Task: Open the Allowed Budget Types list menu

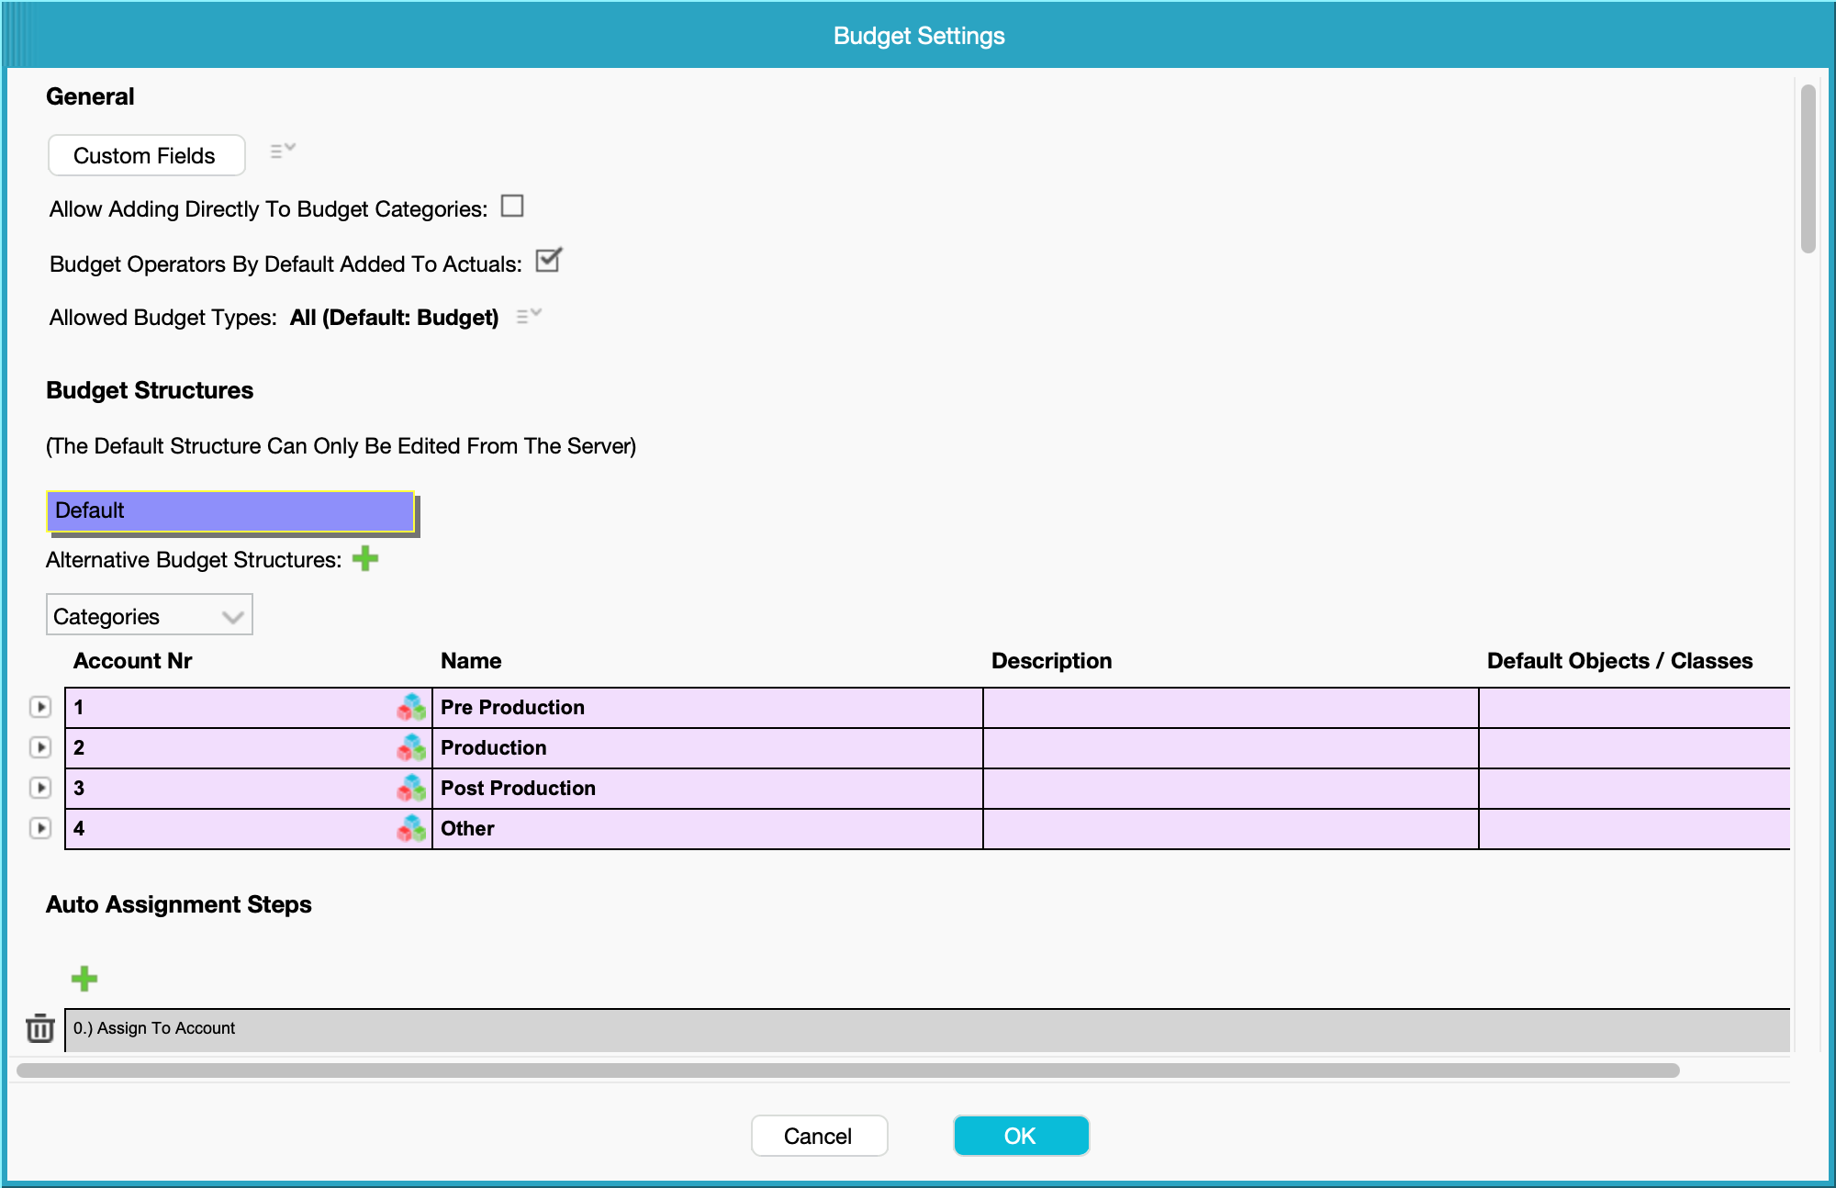Action: [x=529, y=316]
